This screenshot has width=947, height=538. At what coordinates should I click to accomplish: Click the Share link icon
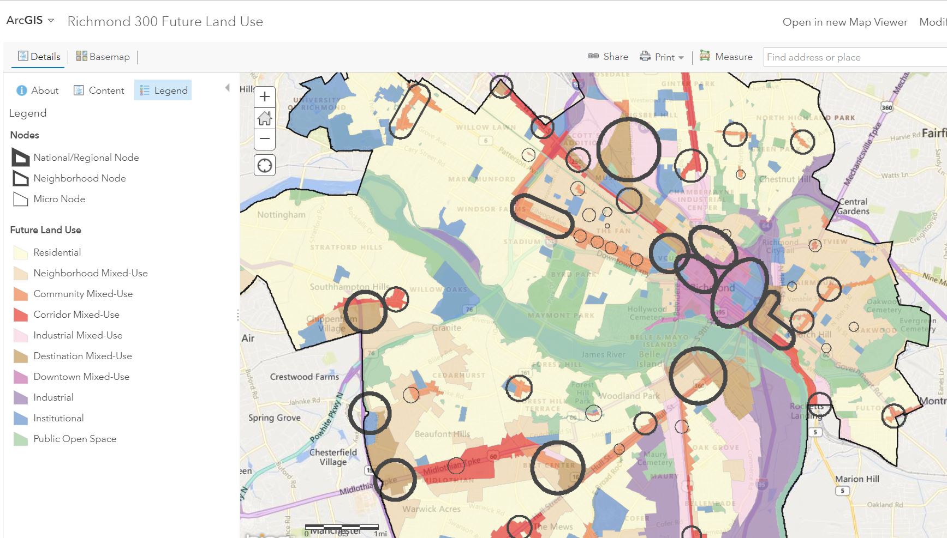pyautogui.click(x=593, y=56)
